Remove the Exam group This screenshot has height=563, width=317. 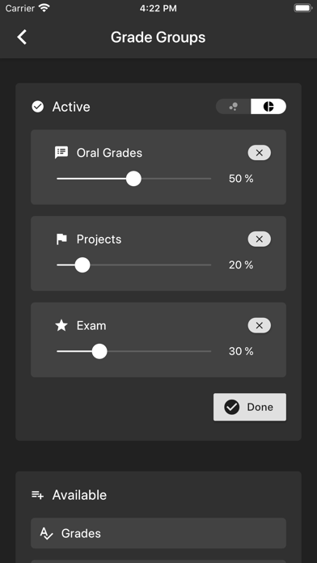pyautogui.click(x=260, y=326)
